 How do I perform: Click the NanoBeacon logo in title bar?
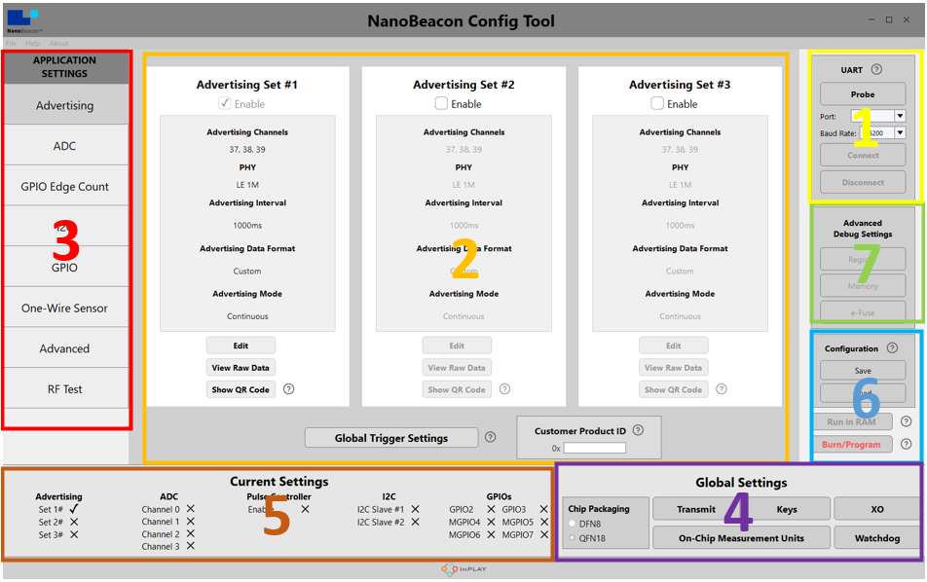[22, 20]
